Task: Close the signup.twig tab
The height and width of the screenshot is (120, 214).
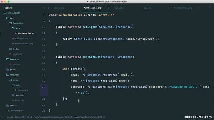Action: pyautogui.click(x=79, y=8)
